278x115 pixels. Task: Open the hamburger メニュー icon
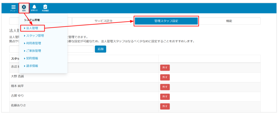(x=14, y=8)
